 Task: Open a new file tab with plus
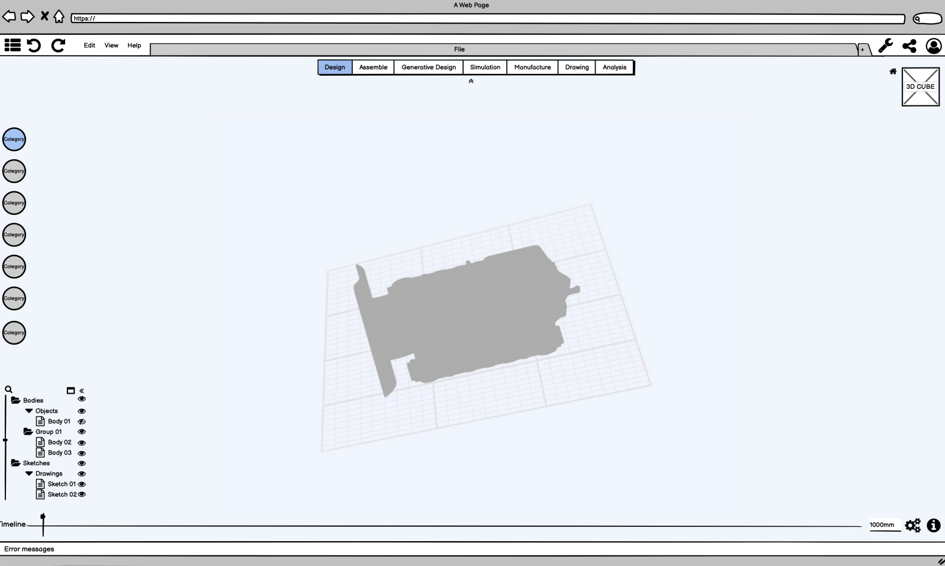(863, 50)
